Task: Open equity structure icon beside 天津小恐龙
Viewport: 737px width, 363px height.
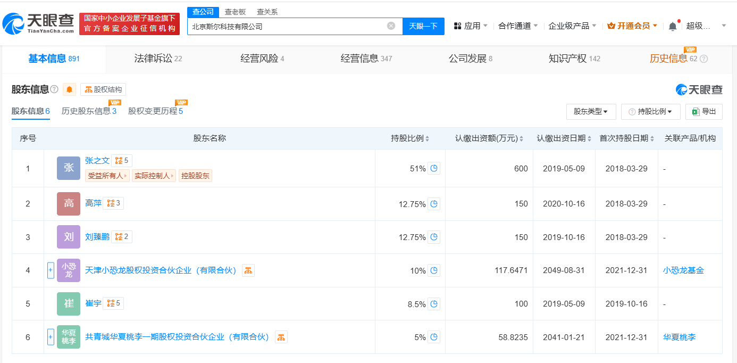Action: click(x=248, y=270)
